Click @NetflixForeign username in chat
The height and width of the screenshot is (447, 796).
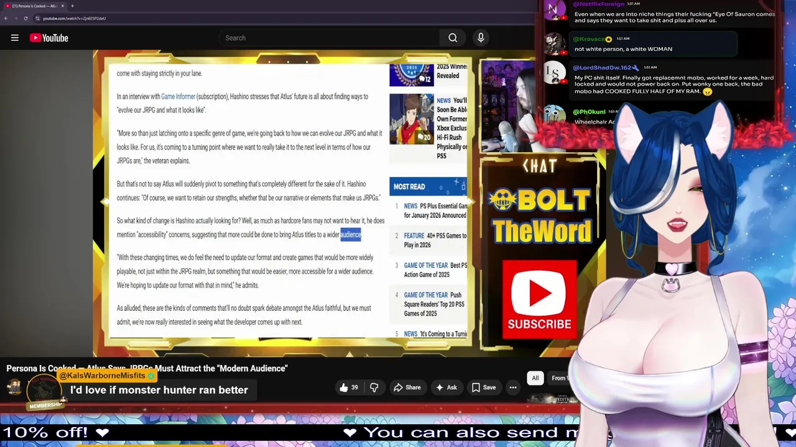point(598,4)
